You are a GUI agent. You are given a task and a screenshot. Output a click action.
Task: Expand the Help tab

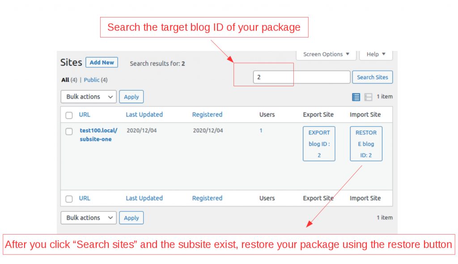(376, 54)
